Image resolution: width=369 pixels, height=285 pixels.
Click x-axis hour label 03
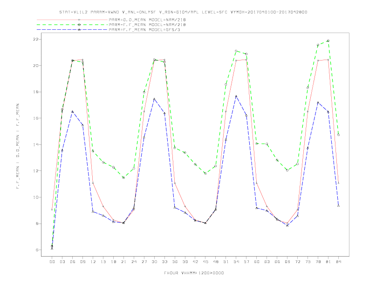tap(62, 262)
